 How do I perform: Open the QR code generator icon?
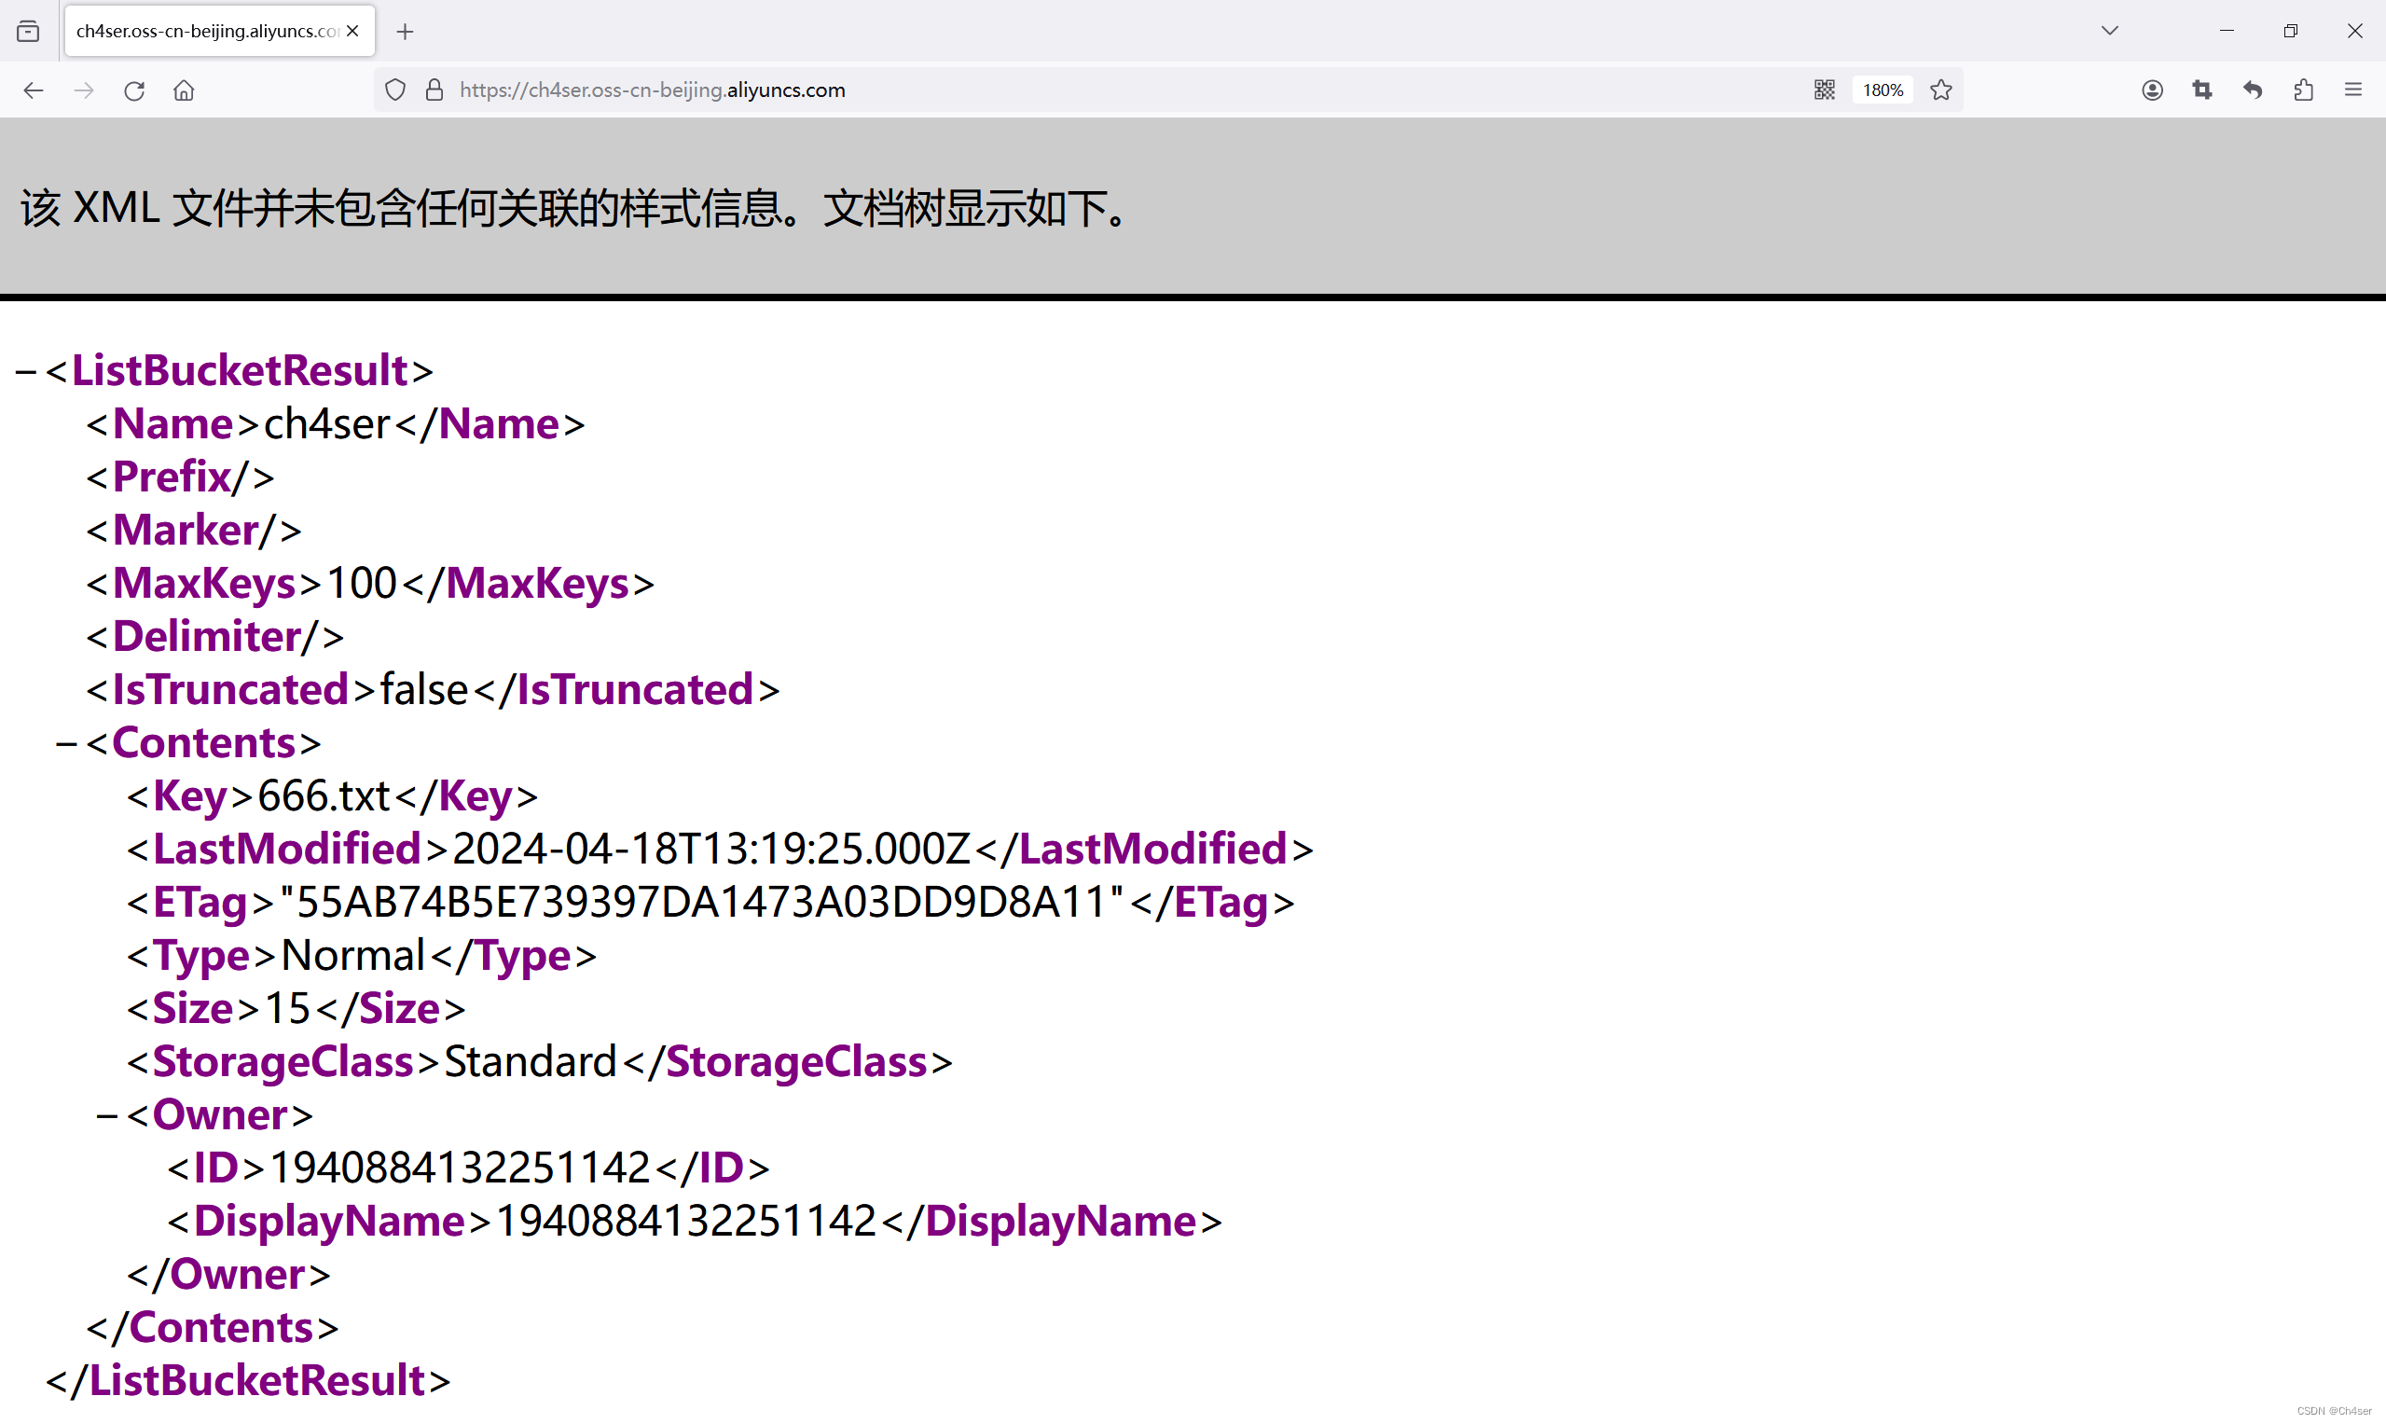click(x=1824, y=90)
